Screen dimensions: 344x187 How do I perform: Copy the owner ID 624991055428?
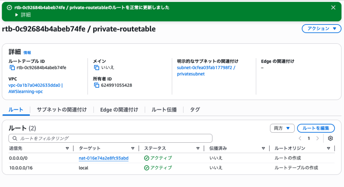[97, 85]
